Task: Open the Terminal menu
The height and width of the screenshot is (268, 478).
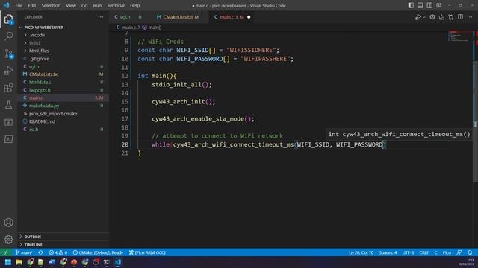Action: pos(116,5)
